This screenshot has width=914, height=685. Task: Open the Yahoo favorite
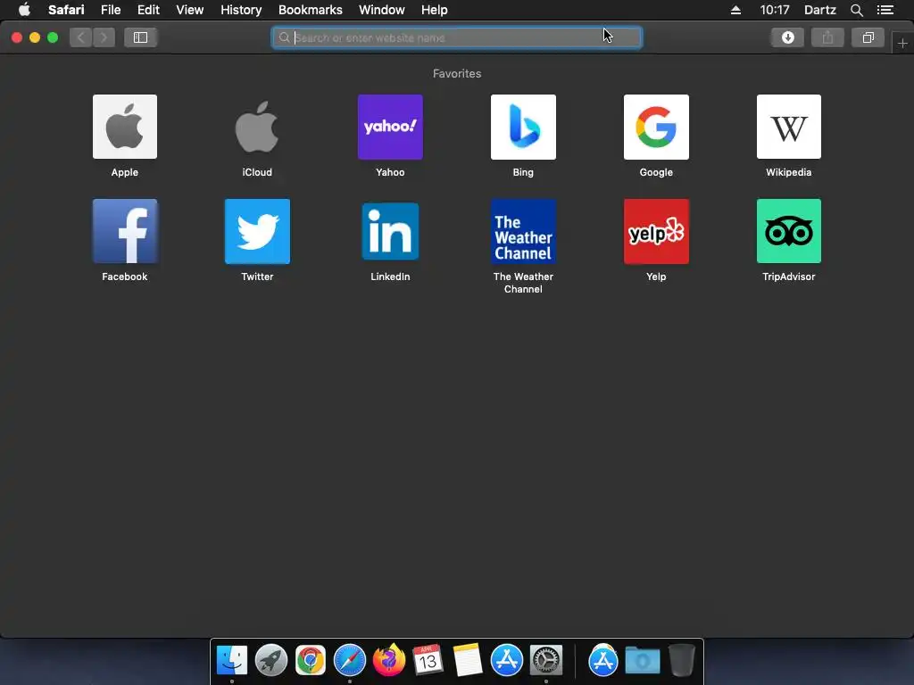coord(390,127)
